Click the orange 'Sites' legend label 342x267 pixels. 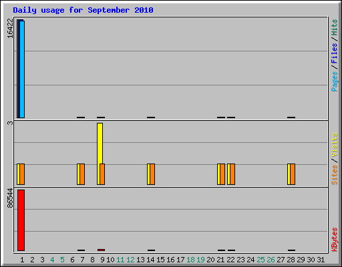tap(335, 175)
